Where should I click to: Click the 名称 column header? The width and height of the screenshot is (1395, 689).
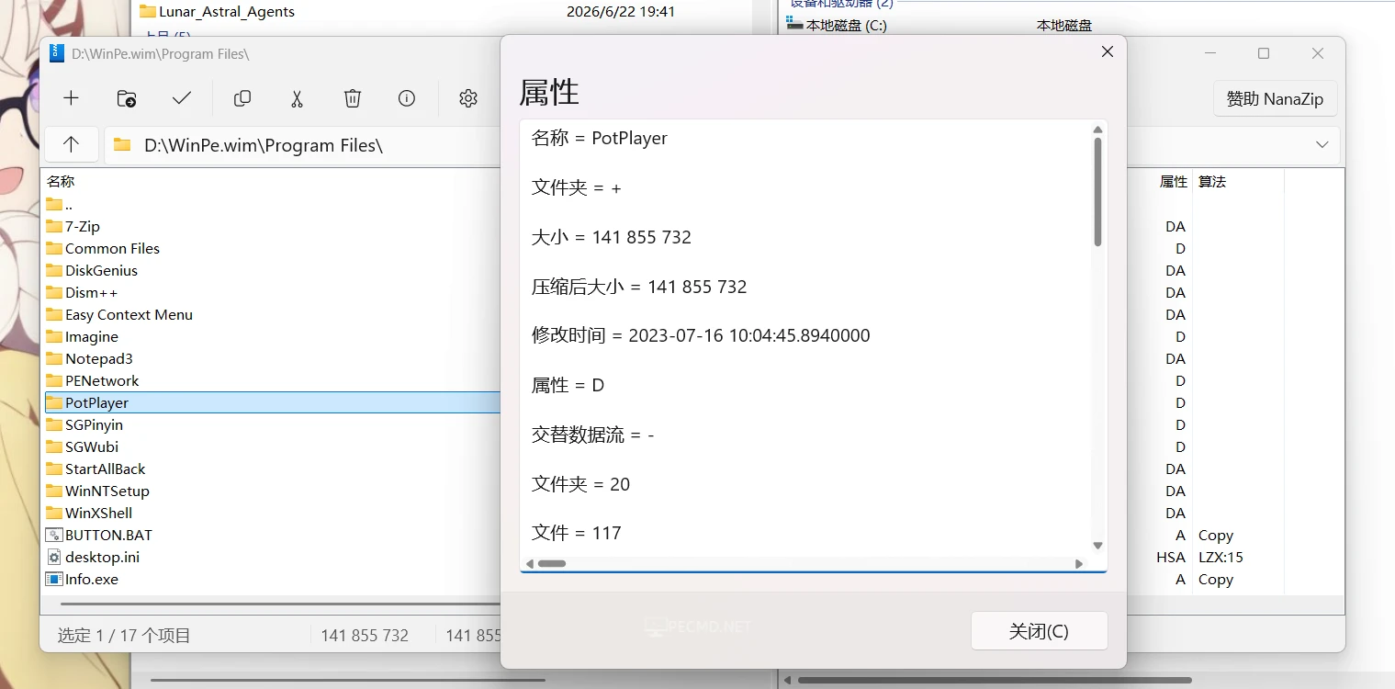[61, 182]
